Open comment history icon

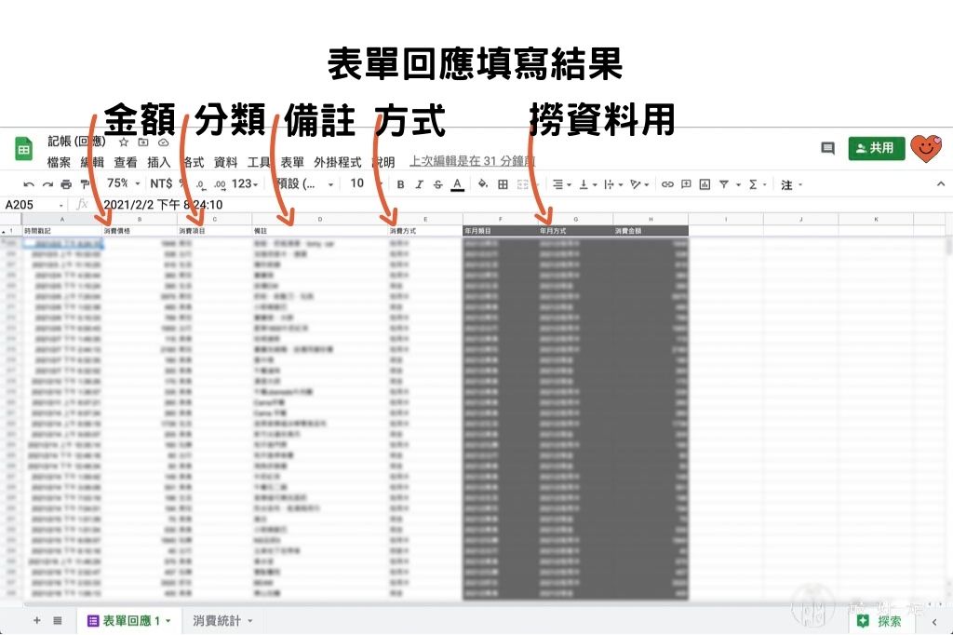827,148
